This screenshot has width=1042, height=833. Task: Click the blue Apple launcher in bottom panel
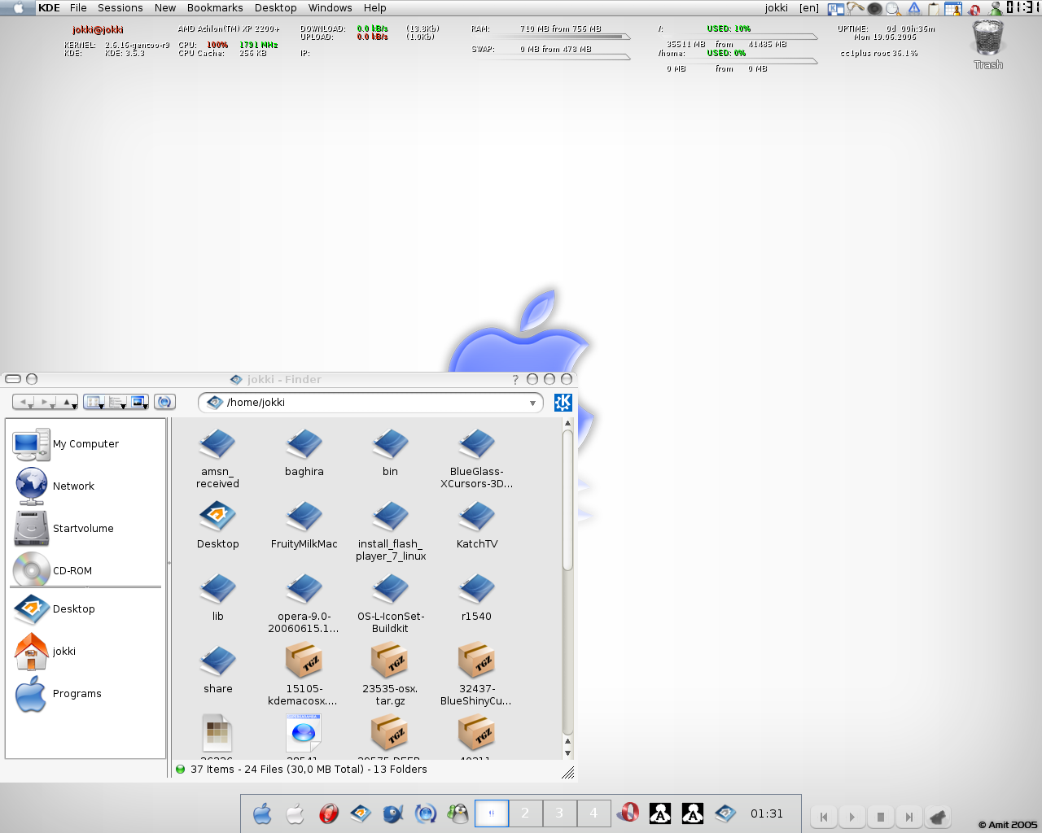point(262,813)
